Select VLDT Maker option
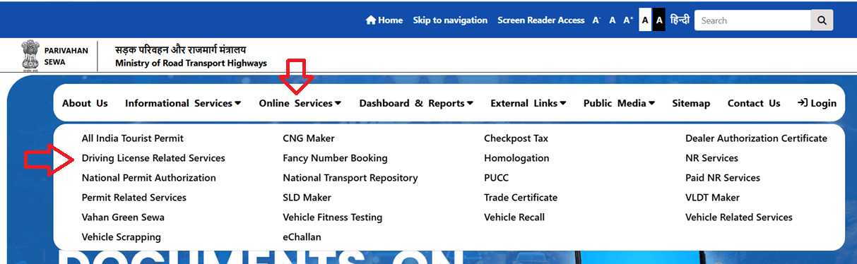 tap(712, 198)
